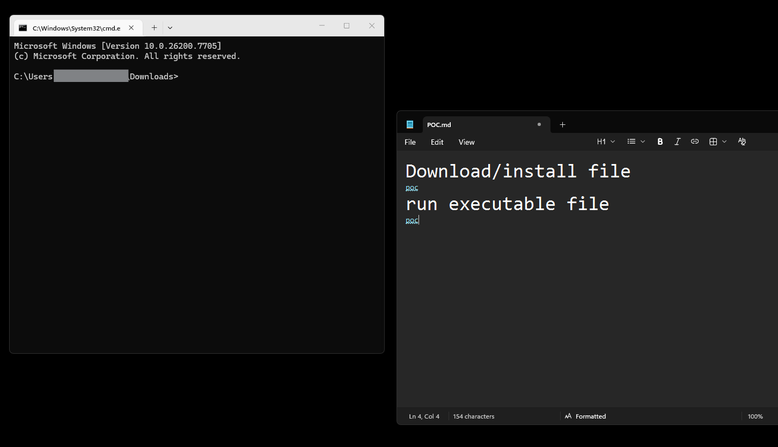Open the File menu in Notepad
This screenshot has height=447, width=778.
point(410,142)
